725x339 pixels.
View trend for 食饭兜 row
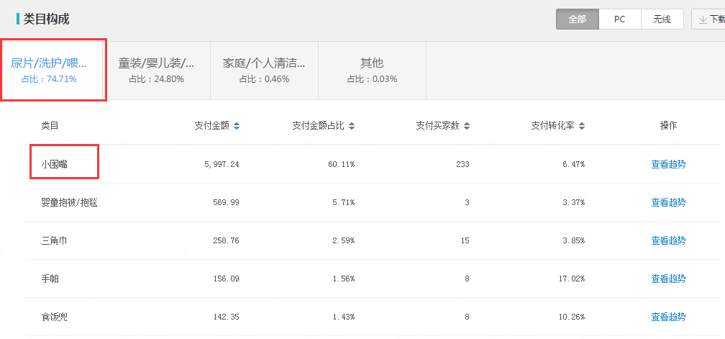point(668,317)
